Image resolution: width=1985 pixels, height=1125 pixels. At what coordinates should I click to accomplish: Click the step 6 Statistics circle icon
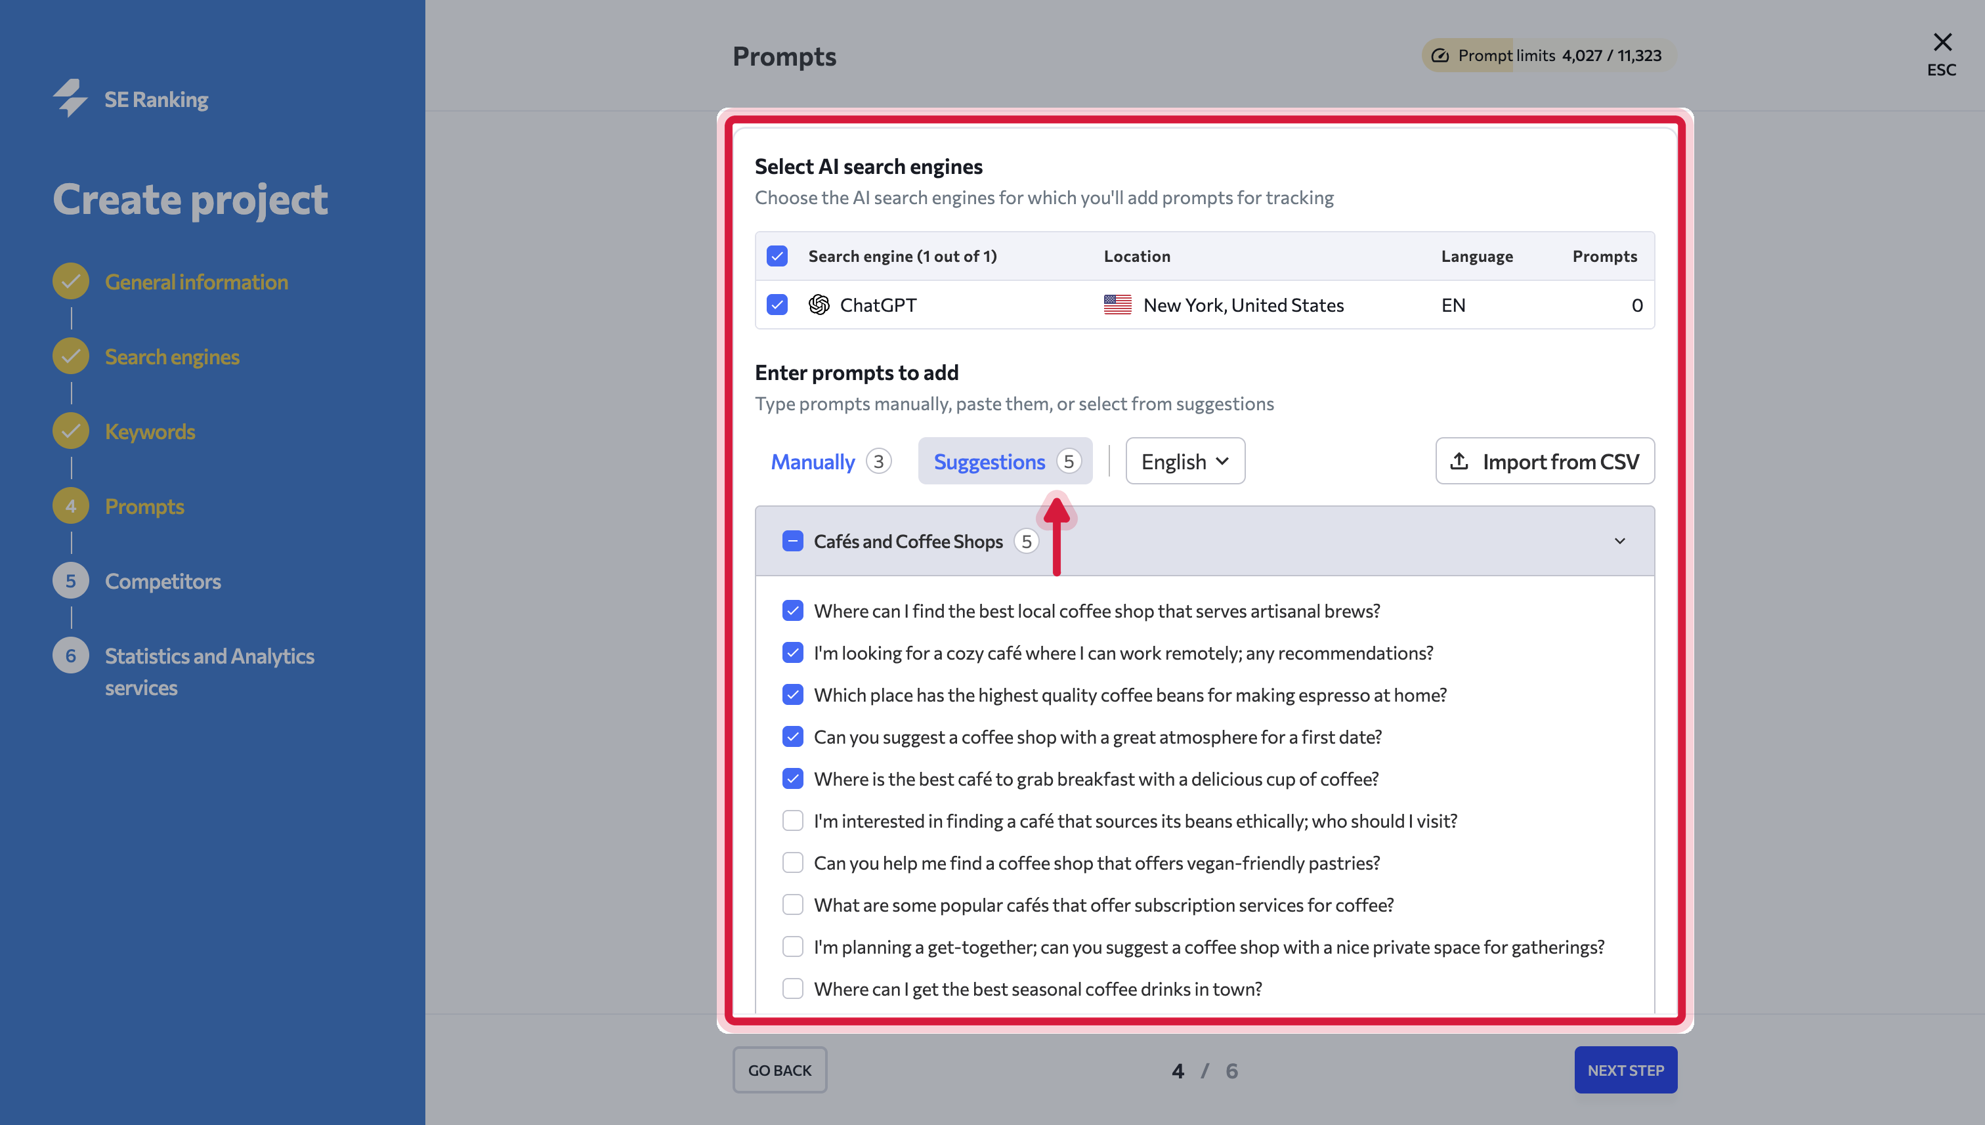pos(70,656)
